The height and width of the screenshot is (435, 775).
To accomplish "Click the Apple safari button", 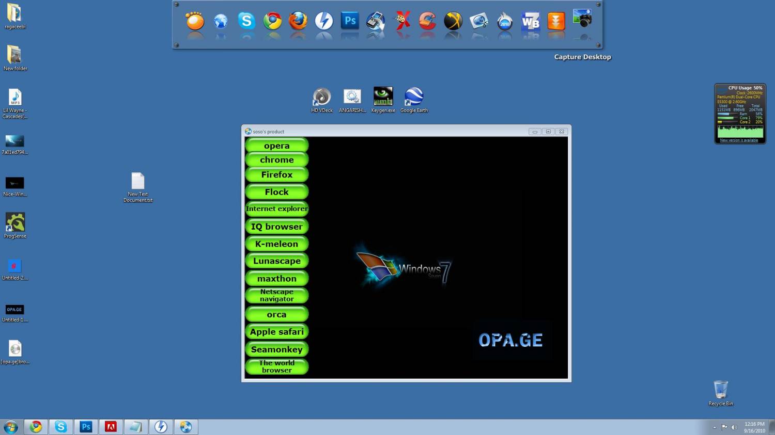I will 276,332.
